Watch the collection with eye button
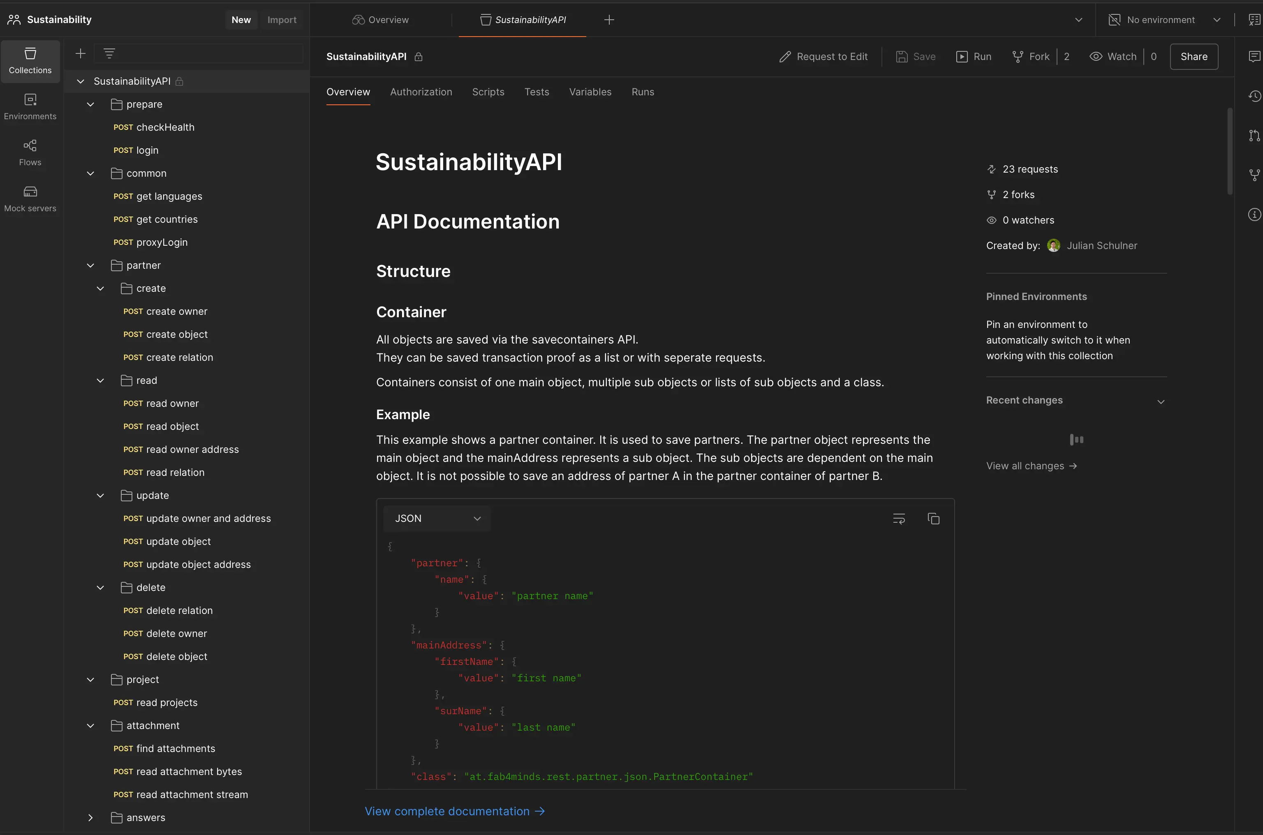This screenshot has height=835, width=1263. (1113, 56)
